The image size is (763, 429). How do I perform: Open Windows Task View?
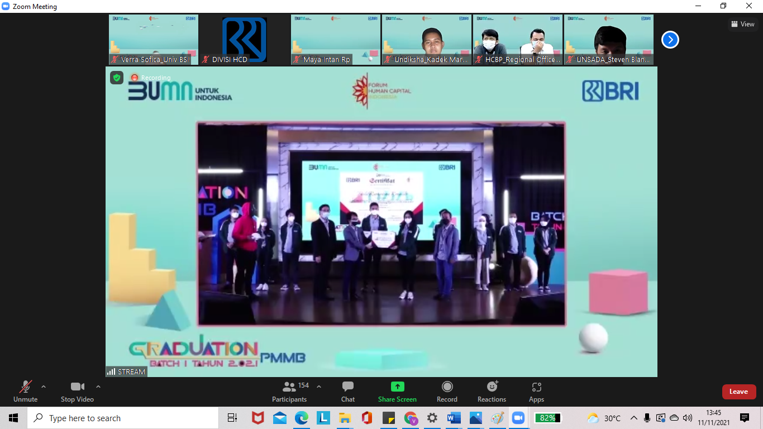tap(232, 418)
